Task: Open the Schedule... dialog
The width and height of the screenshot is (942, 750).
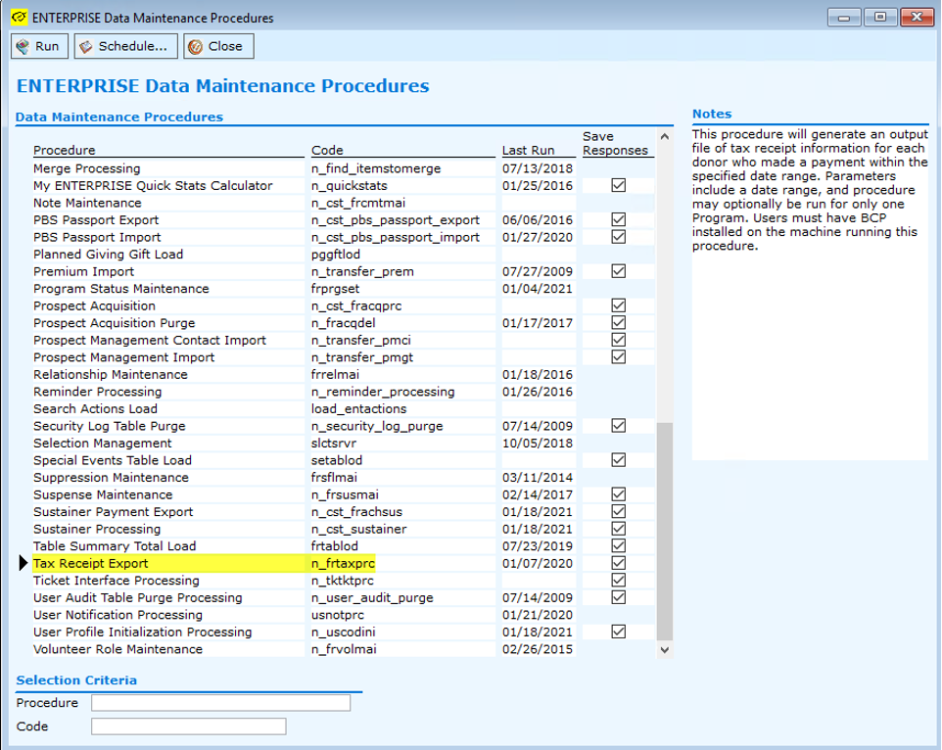Action: tap(125, 46)
